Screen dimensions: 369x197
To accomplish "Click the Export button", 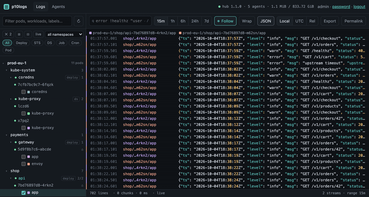I will tap(330, 21).
